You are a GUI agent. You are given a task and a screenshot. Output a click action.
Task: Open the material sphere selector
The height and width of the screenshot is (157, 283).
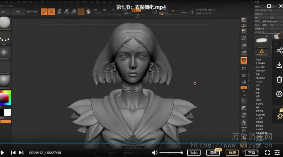[x=5, y=81]
